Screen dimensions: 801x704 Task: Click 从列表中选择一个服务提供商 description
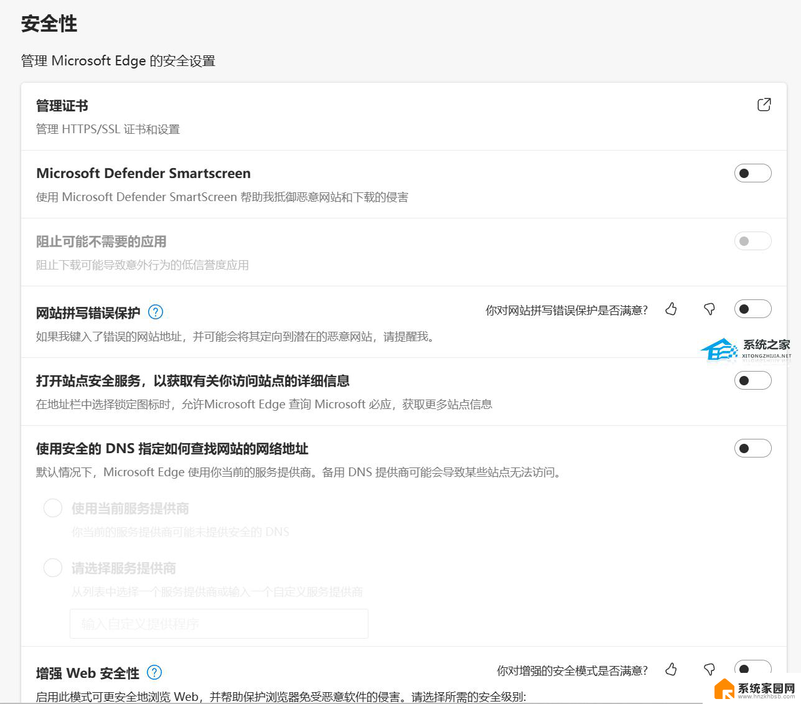tap(217, 592)
